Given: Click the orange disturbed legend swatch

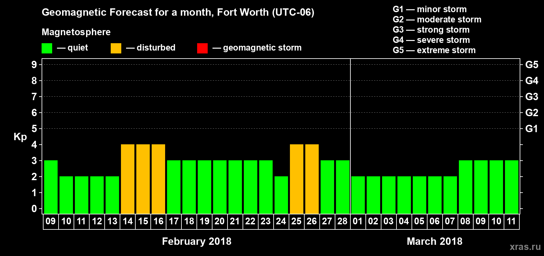Looking at the screenshot, I should (x=116, y=48).
